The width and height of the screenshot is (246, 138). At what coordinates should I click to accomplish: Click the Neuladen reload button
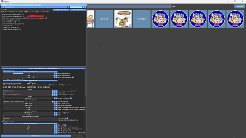(x=36, y=136)
